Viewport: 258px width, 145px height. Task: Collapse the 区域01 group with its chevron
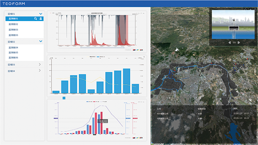pos(41,14)
